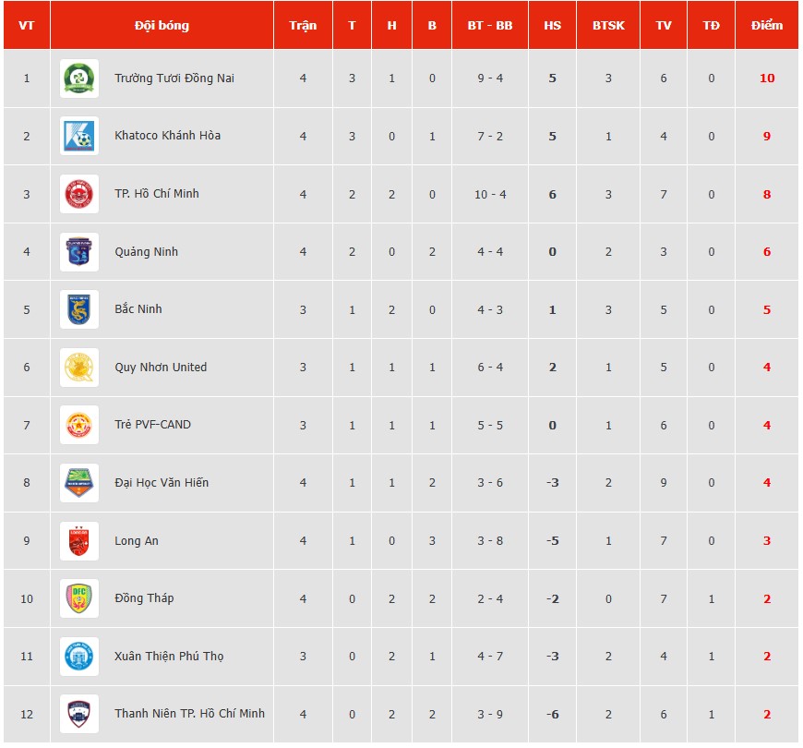This screenshot has width=803, height=748.
Task: Click the Đồng Tháp team crest
Action: click(x=79, y=598)
